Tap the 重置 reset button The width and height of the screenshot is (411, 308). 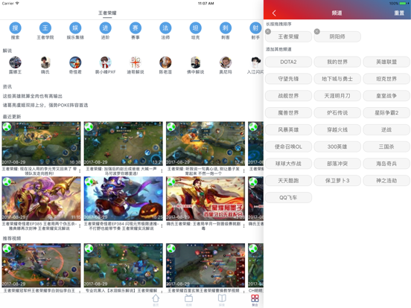(399, 13)
